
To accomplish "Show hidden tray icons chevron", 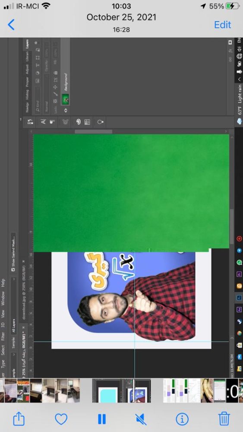I will coord(239,79).
